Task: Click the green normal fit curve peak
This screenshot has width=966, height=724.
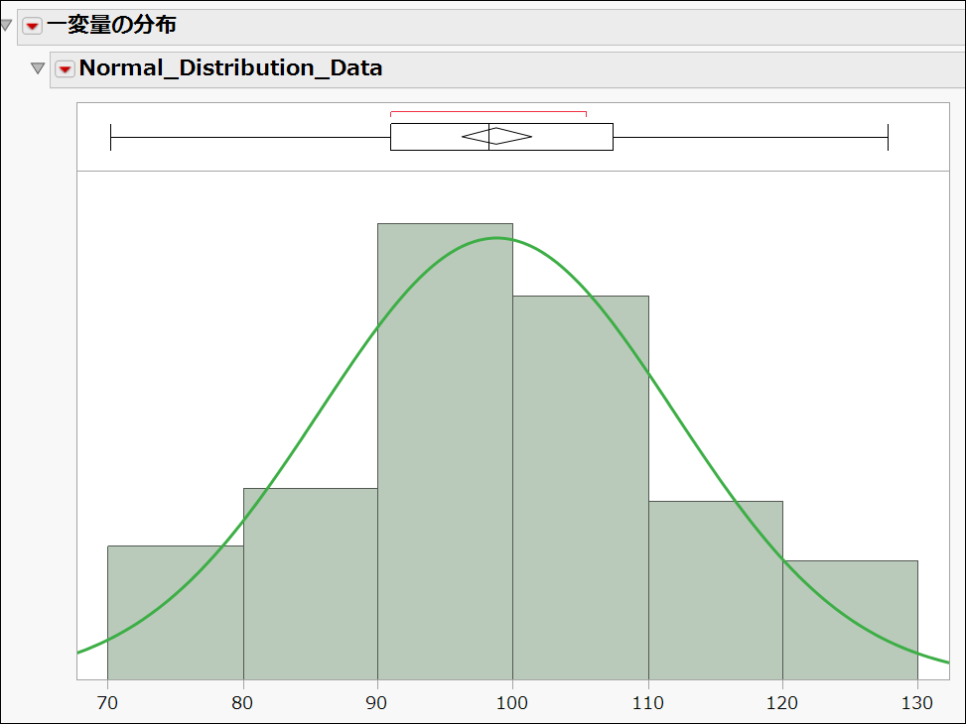Action: (496, 238)
